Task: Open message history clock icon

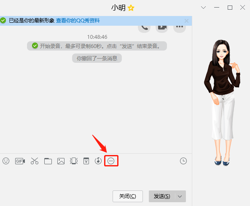Action: point(183,161)
